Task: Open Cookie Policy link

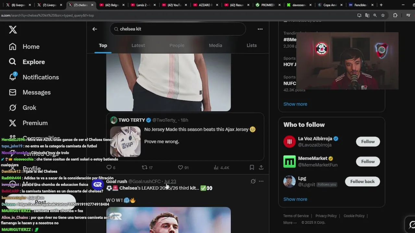Action: click(x=354, y=216)
